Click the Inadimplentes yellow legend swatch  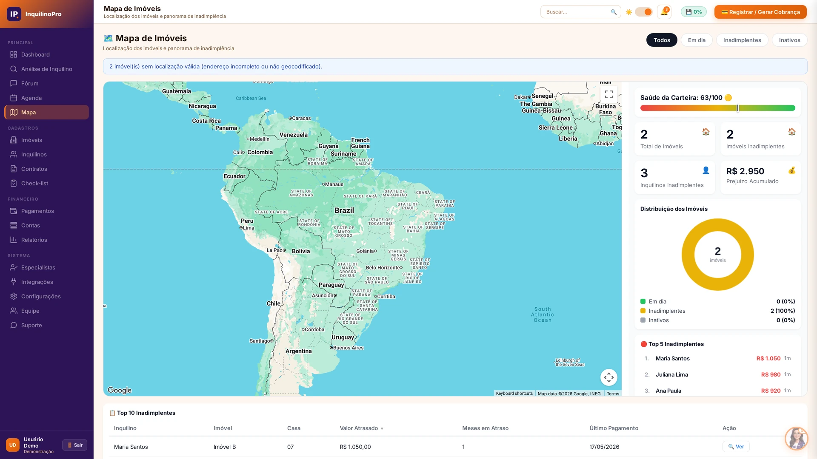[643, 311]
